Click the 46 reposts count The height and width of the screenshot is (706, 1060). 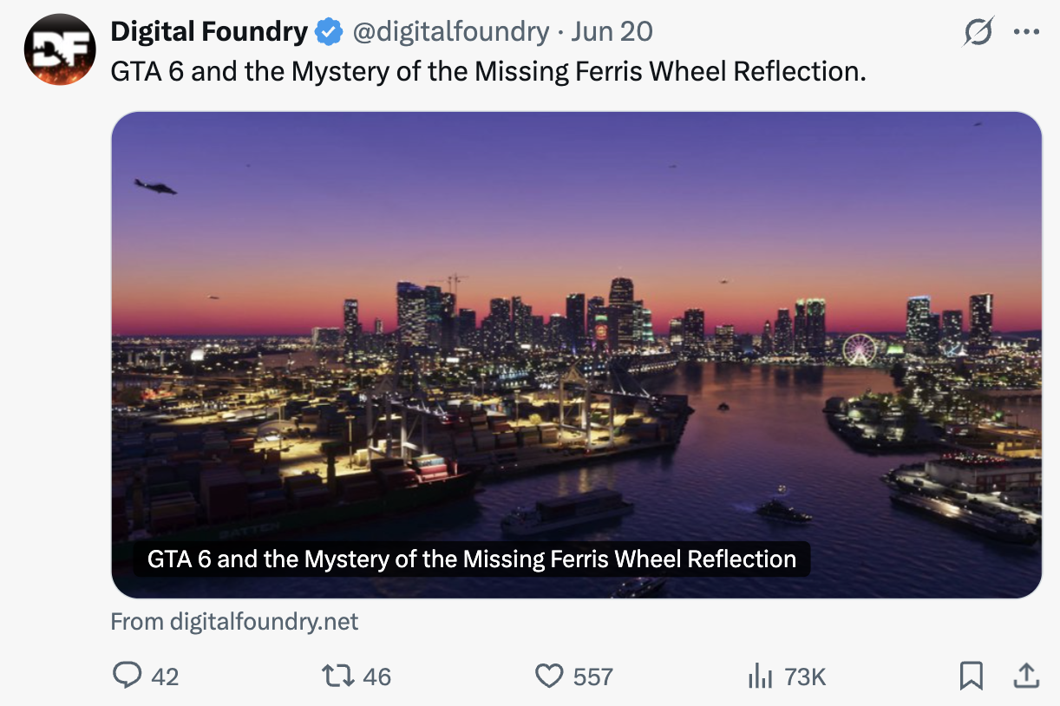pos(376,677)
